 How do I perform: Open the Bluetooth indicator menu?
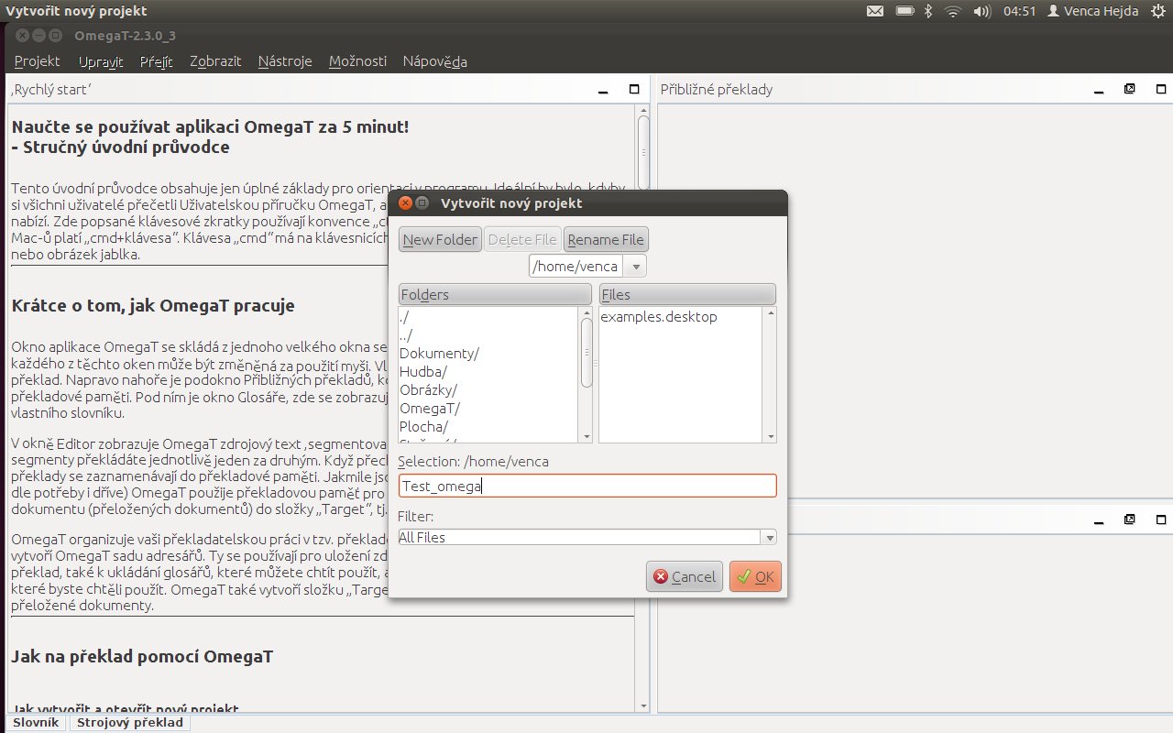tap(927, 11)
